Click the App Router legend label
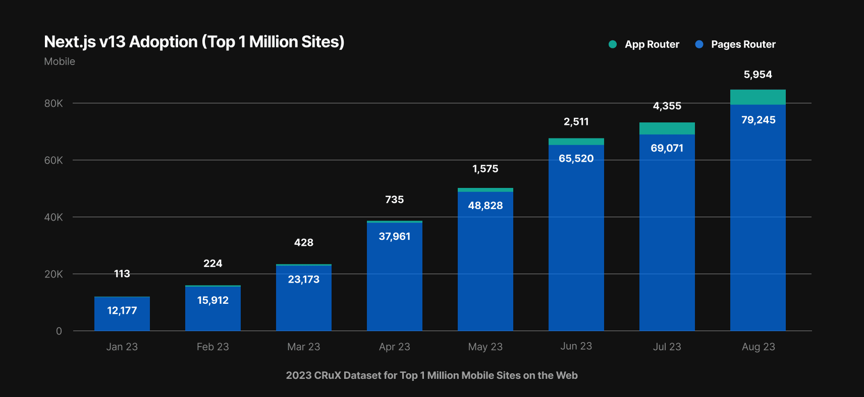Image resolution: width=864 pixels, height=397 pixels. coord(652,44)
